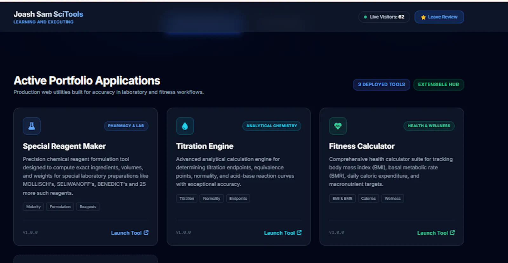Screen dimensions: 508x263
Task: Select the Endpoints tag
Action: [x=238, y=198]
